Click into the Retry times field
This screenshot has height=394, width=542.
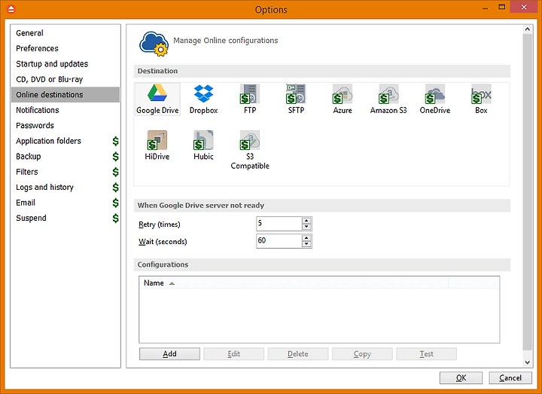pos(279,224)
